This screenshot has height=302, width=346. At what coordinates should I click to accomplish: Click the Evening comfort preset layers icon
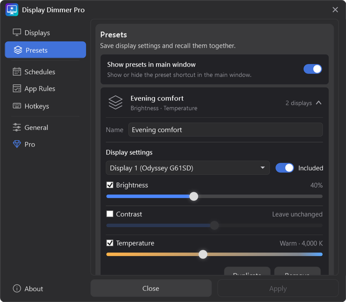pyautogui.click(x=115, y=103)
